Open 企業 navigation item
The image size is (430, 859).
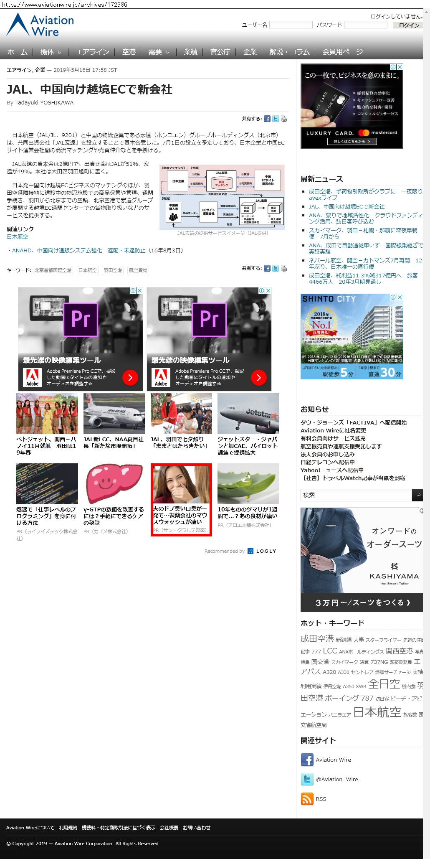[250, 52]
